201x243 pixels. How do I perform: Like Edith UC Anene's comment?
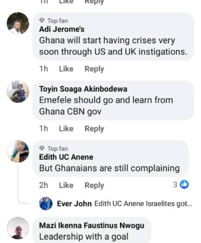[66, 185]
